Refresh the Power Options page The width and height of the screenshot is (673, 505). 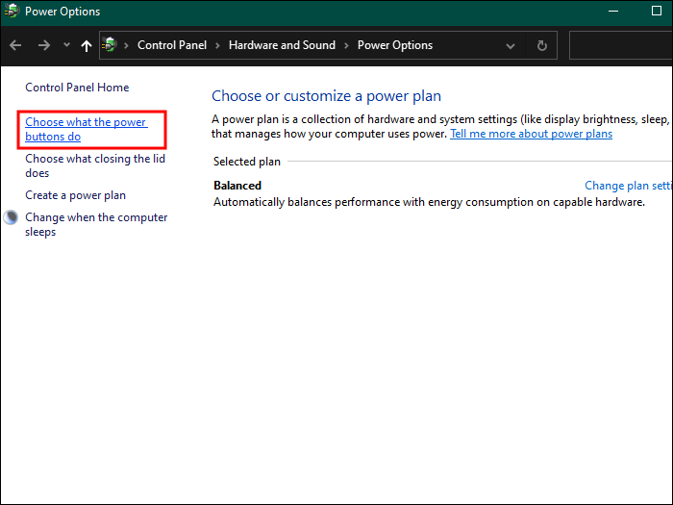click(542, 45)
